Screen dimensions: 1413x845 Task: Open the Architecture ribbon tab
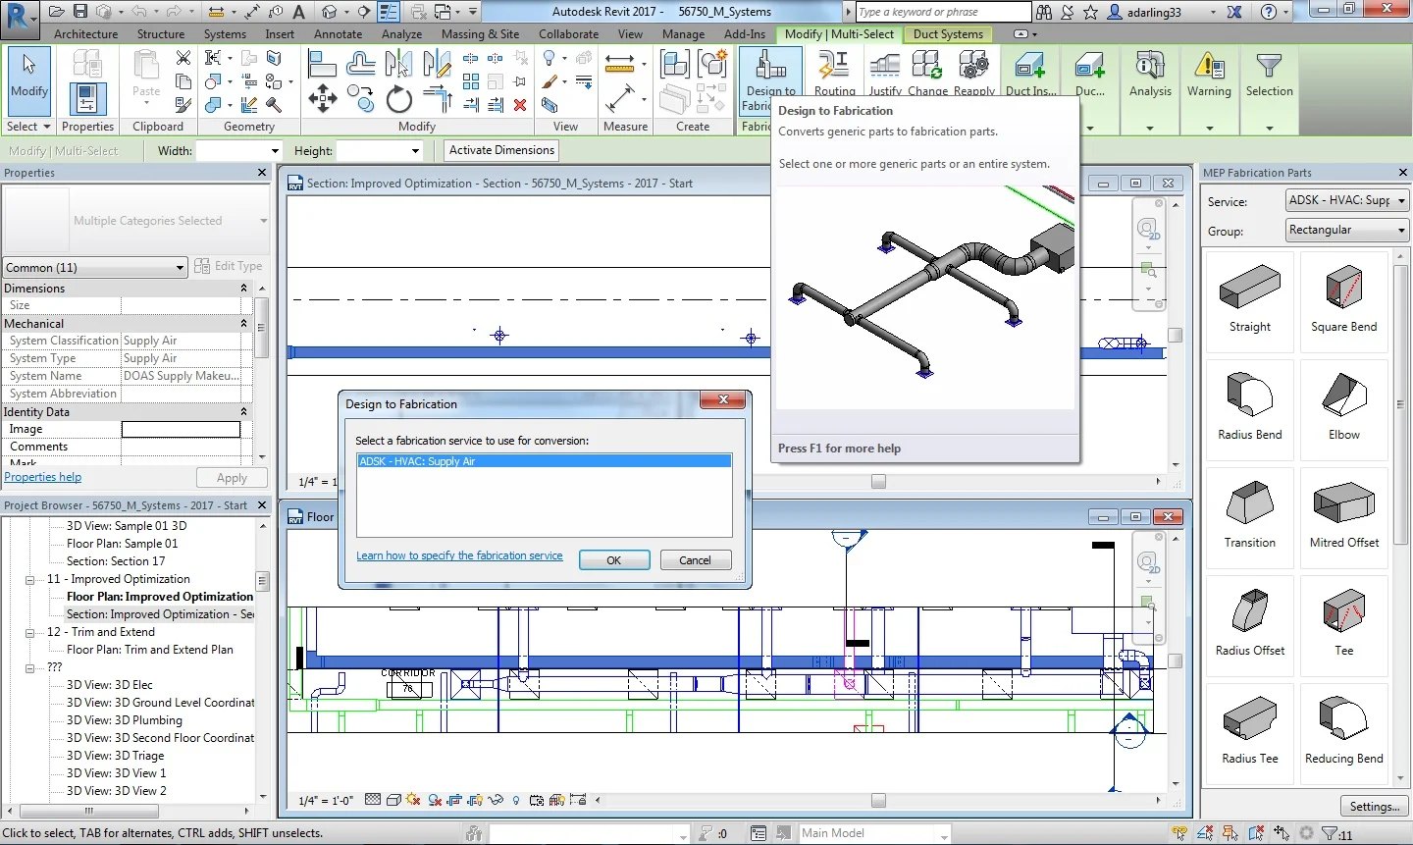(x=85, y=33)
